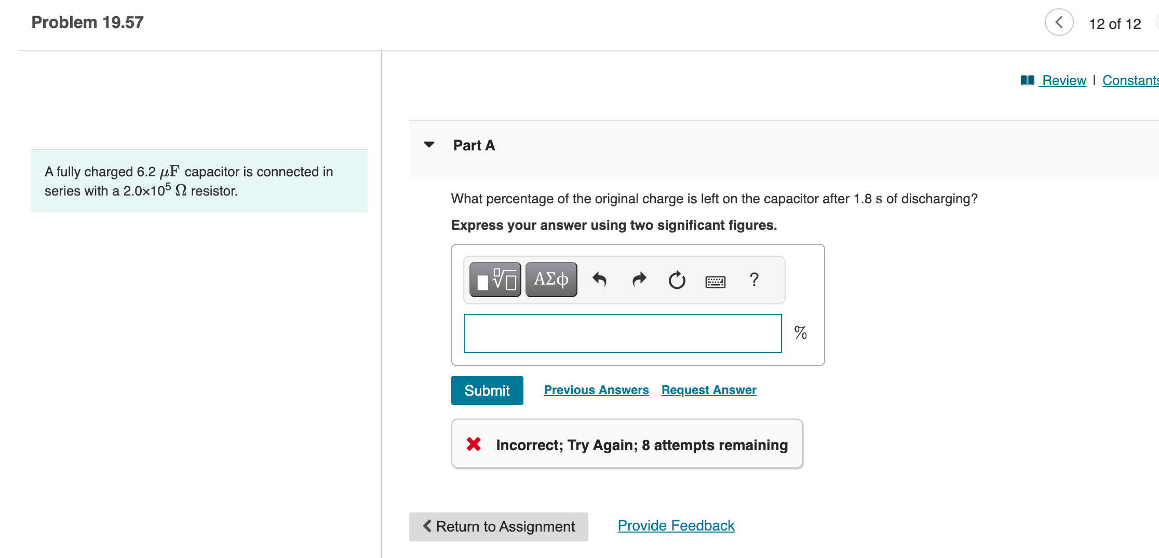This screenshot has width=1159, height=558.
Task: Go to the previous problem arrow
Action: pyautogui.click(x=1059, y=22)
